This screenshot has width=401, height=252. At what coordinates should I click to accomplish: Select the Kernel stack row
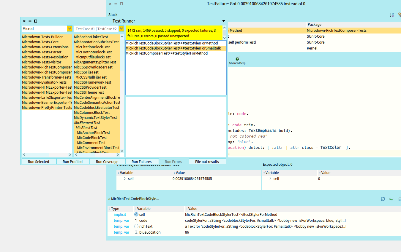315,48
